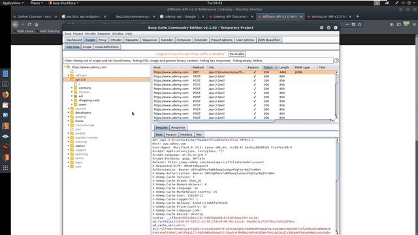Reload the page in Firefox
418x235 pixels.
click(x=29, y=24)
